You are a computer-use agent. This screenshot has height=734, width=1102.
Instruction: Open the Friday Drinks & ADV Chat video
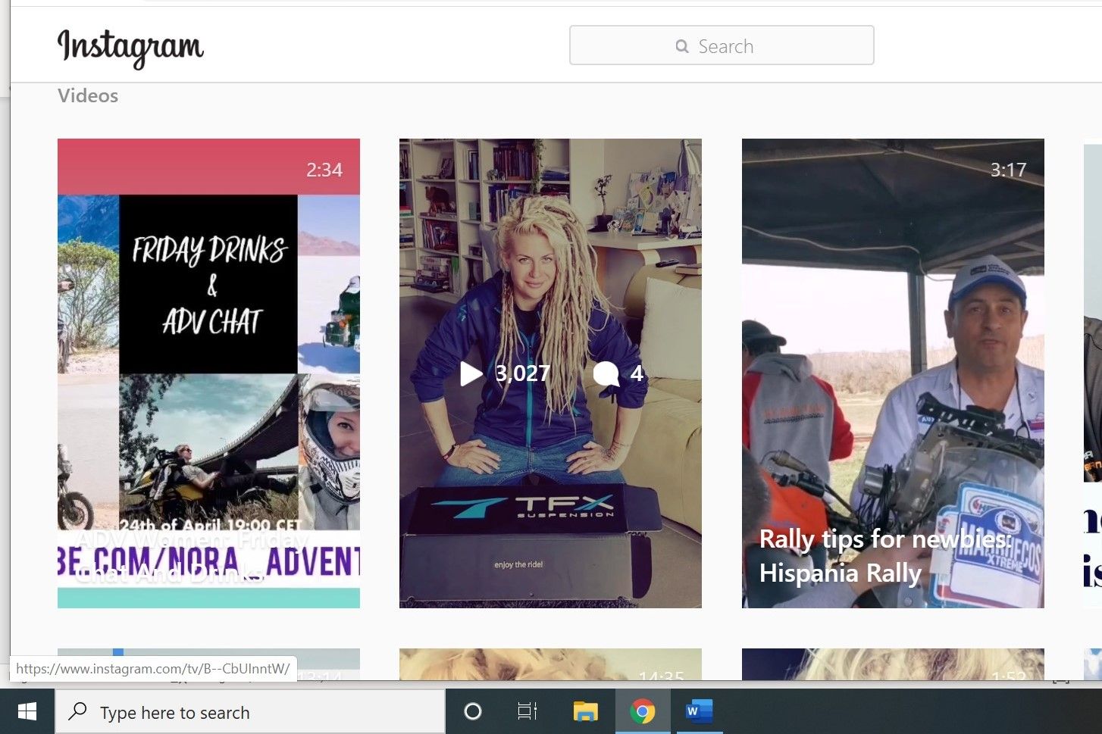208,373
